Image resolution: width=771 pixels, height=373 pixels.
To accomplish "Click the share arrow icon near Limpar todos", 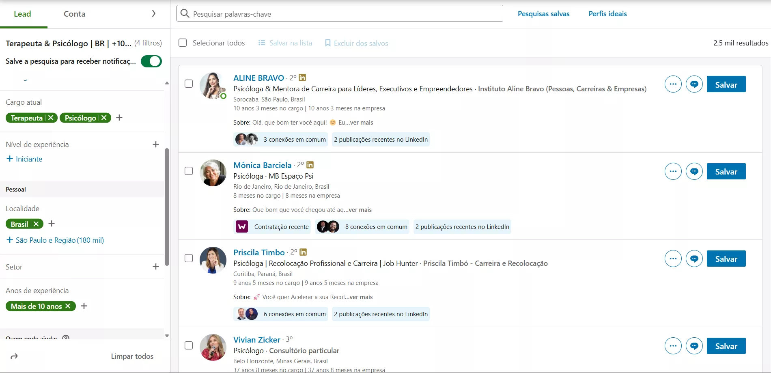I will [14, 356].
